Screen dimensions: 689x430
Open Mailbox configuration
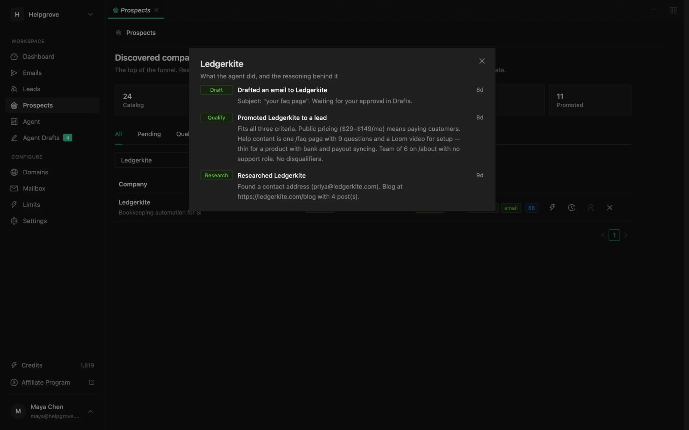tap(52, 188)
